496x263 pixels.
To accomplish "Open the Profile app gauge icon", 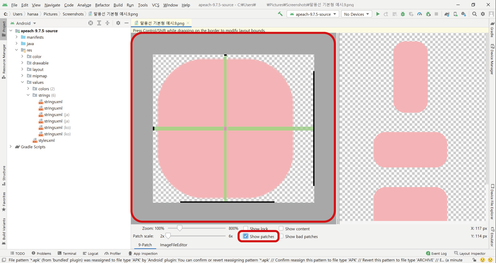I will tap(420, 14).
